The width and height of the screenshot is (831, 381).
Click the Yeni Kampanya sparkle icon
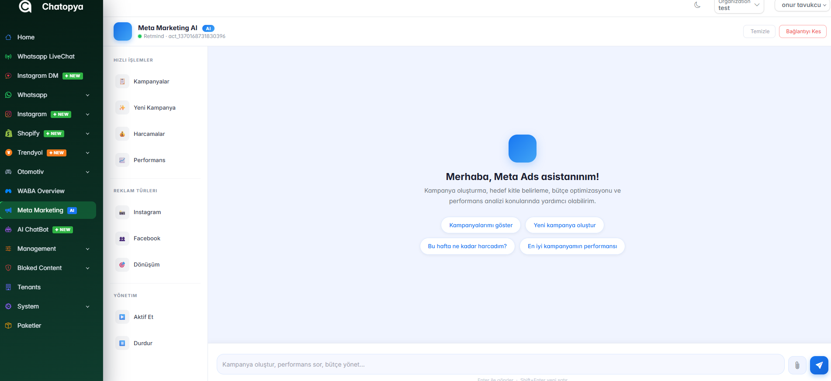pos(122,107)
